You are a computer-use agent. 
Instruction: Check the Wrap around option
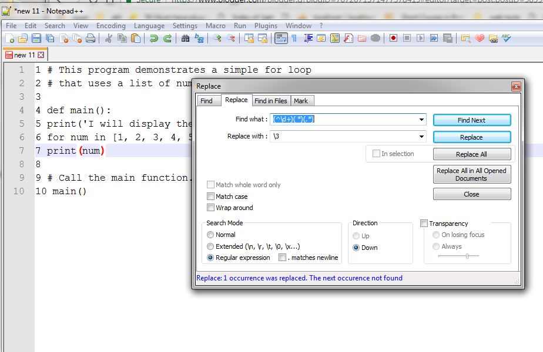click(x=210, y=207)
